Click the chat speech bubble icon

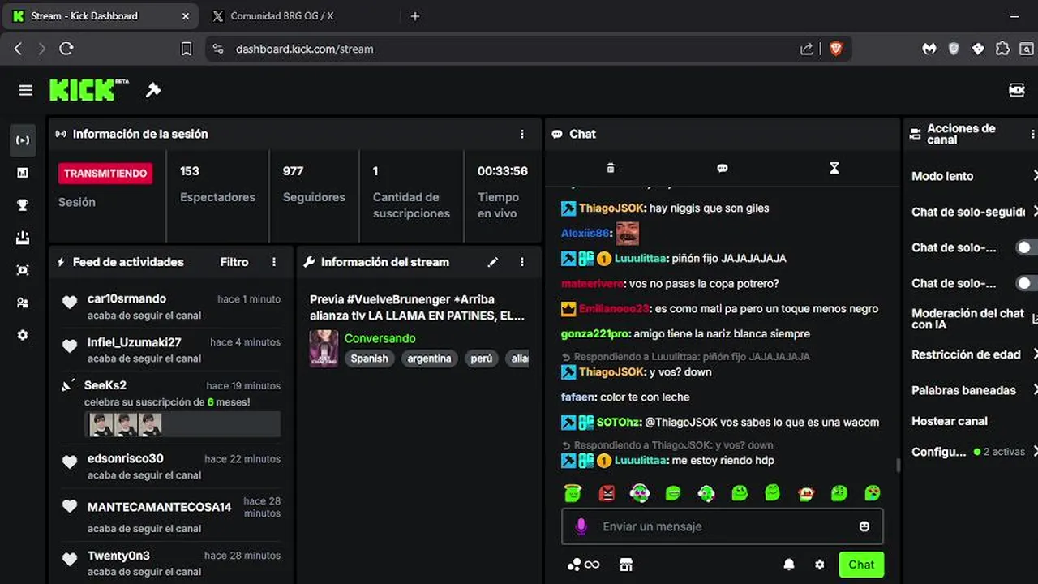coord(723,168)
